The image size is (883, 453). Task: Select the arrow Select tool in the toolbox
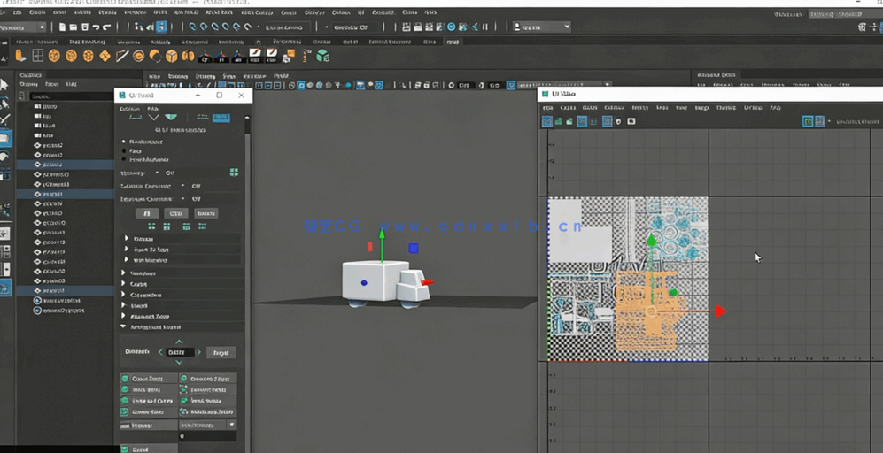[x=4, y=85]
